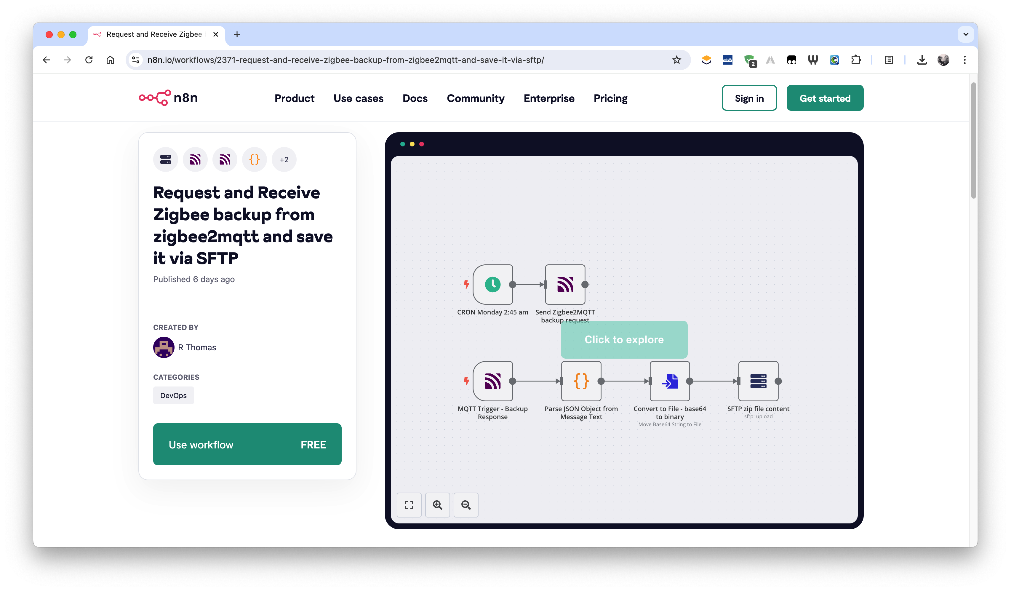Click the workflow title heading
This screenshot has height=591, width=1011.
(x=243, y=225)
